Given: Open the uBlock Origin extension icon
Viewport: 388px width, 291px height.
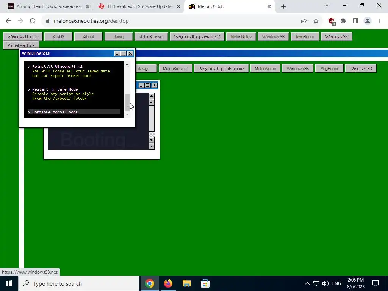Looking at the screenshot, I should (x=332, y=21).
